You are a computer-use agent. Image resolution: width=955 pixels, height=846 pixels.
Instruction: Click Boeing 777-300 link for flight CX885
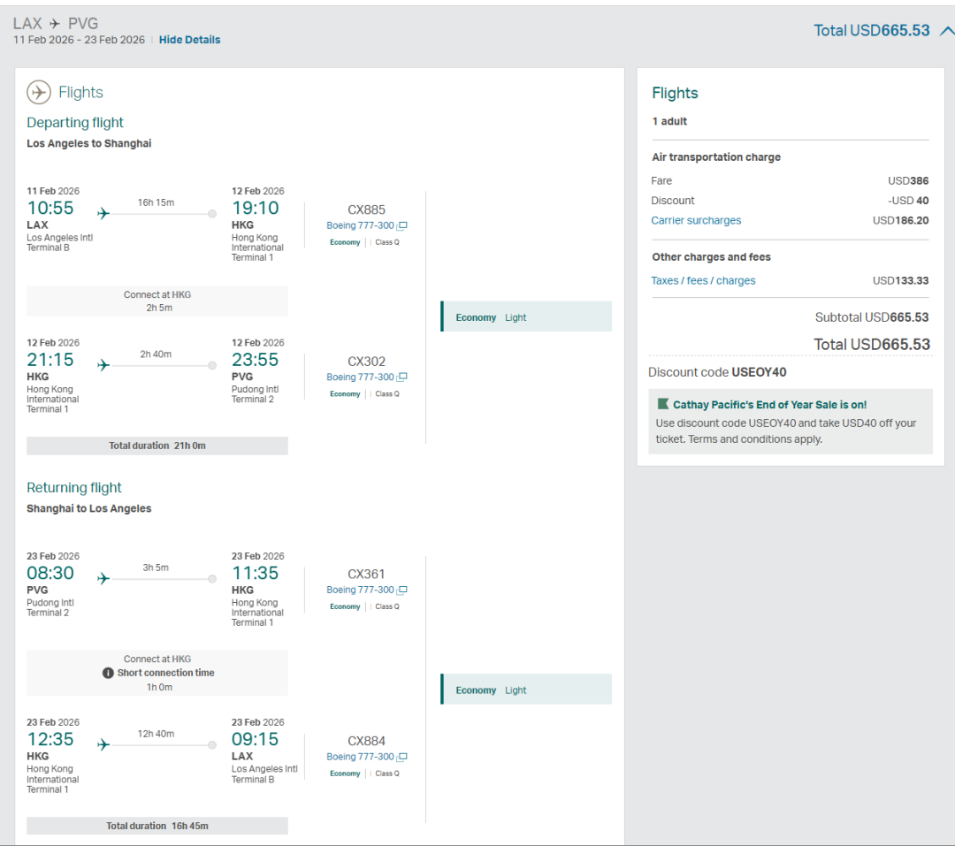coord(360,226)
